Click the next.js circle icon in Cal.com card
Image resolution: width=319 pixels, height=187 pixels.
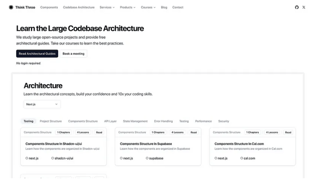pyautogui.click(x=216, y=158)
